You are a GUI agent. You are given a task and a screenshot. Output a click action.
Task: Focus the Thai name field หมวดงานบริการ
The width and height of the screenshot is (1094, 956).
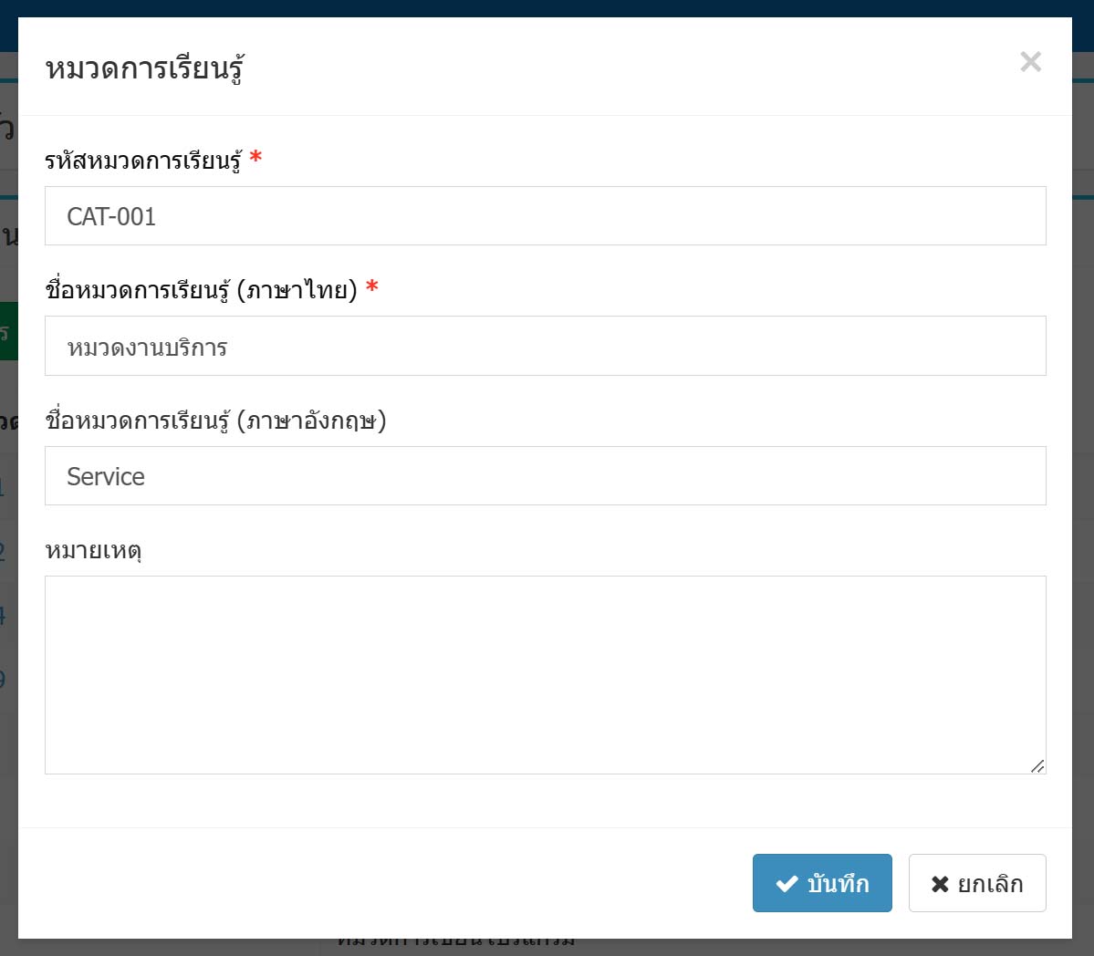coord(545,346)
